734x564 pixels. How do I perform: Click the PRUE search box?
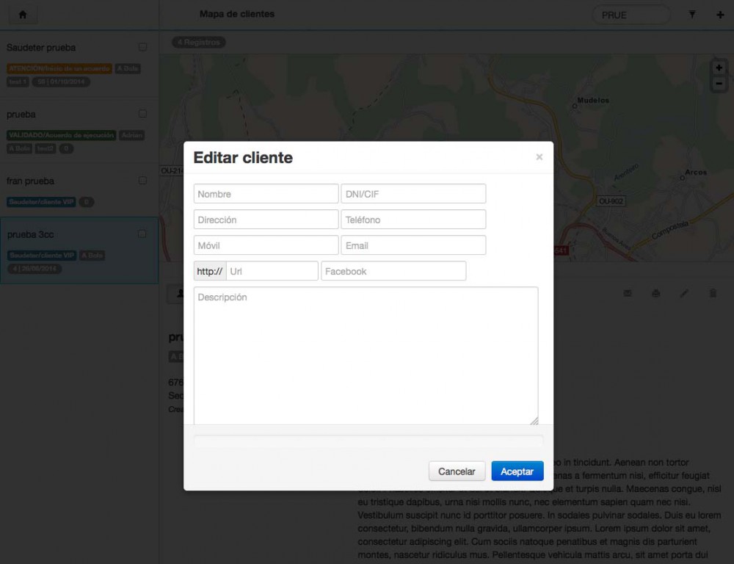tap(631, 15)
